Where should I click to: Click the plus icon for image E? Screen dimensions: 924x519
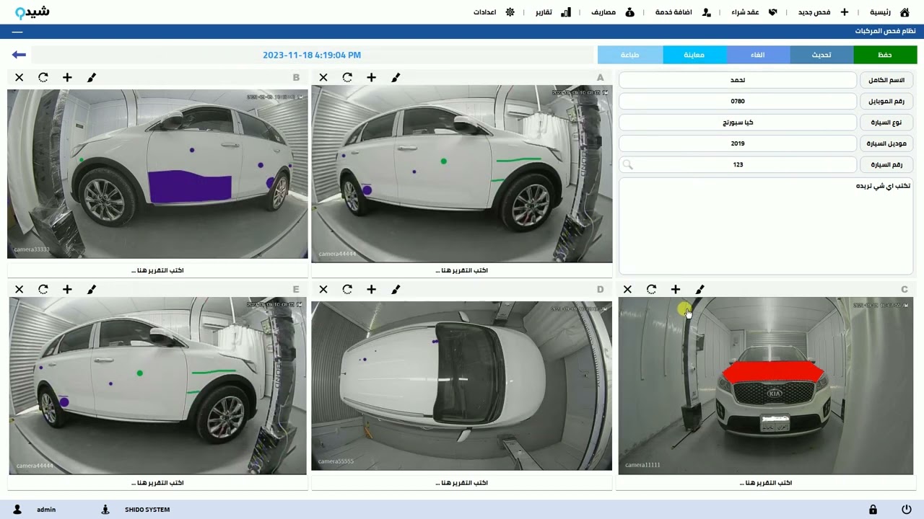coord(67,289)
